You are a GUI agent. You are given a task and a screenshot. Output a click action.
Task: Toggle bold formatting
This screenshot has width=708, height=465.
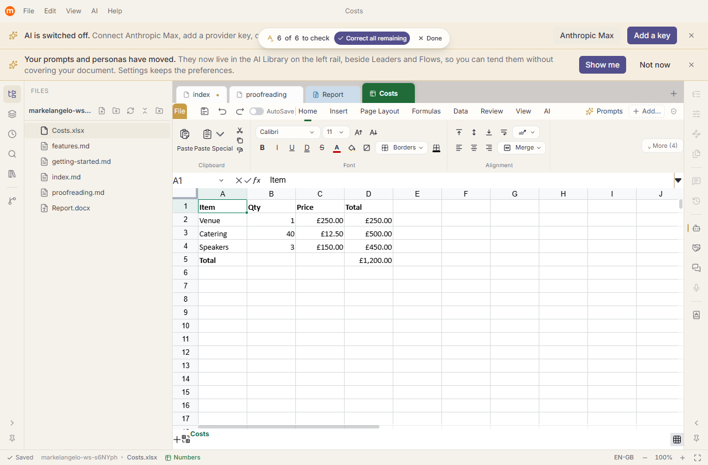[262, 148]
